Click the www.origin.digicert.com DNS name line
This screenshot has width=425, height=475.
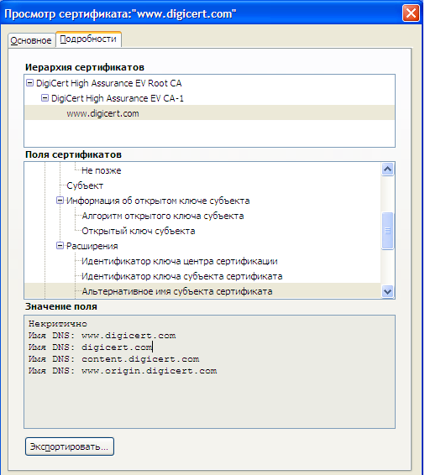[123, 371]
